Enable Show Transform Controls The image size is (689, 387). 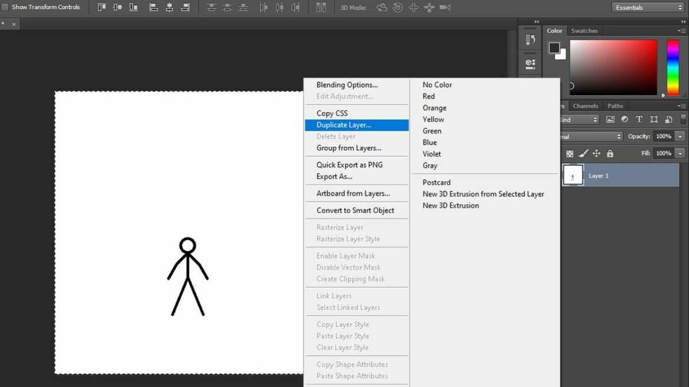(6, 7)
